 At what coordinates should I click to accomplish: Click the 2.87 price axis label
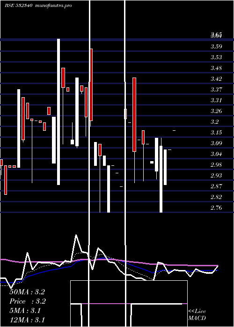point(216,186)
